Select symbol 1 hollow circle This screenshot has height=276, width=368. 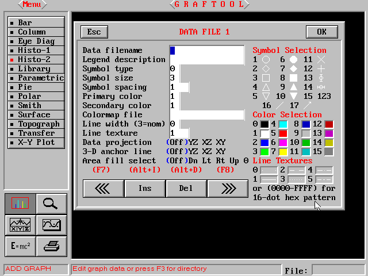tap(266, 60)
